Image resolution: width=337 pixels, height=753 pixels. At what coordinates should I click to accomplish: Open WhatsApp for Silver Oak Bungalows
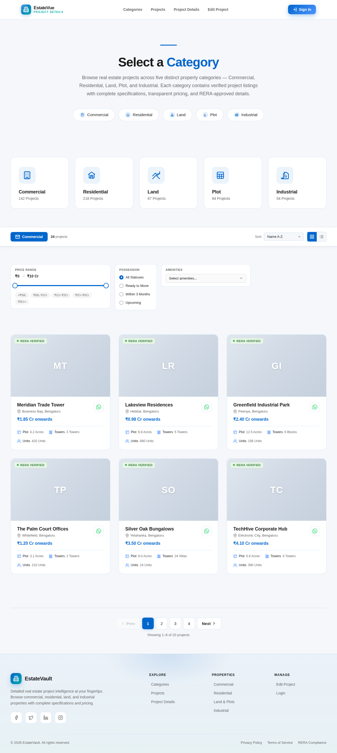click(207, 531)
